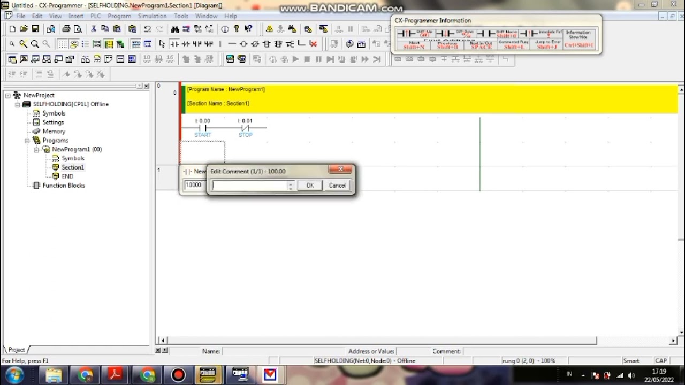Close the project workspace pane
Image resolution: width=685 pixels, height=385 pixels.
pos(147,86)
